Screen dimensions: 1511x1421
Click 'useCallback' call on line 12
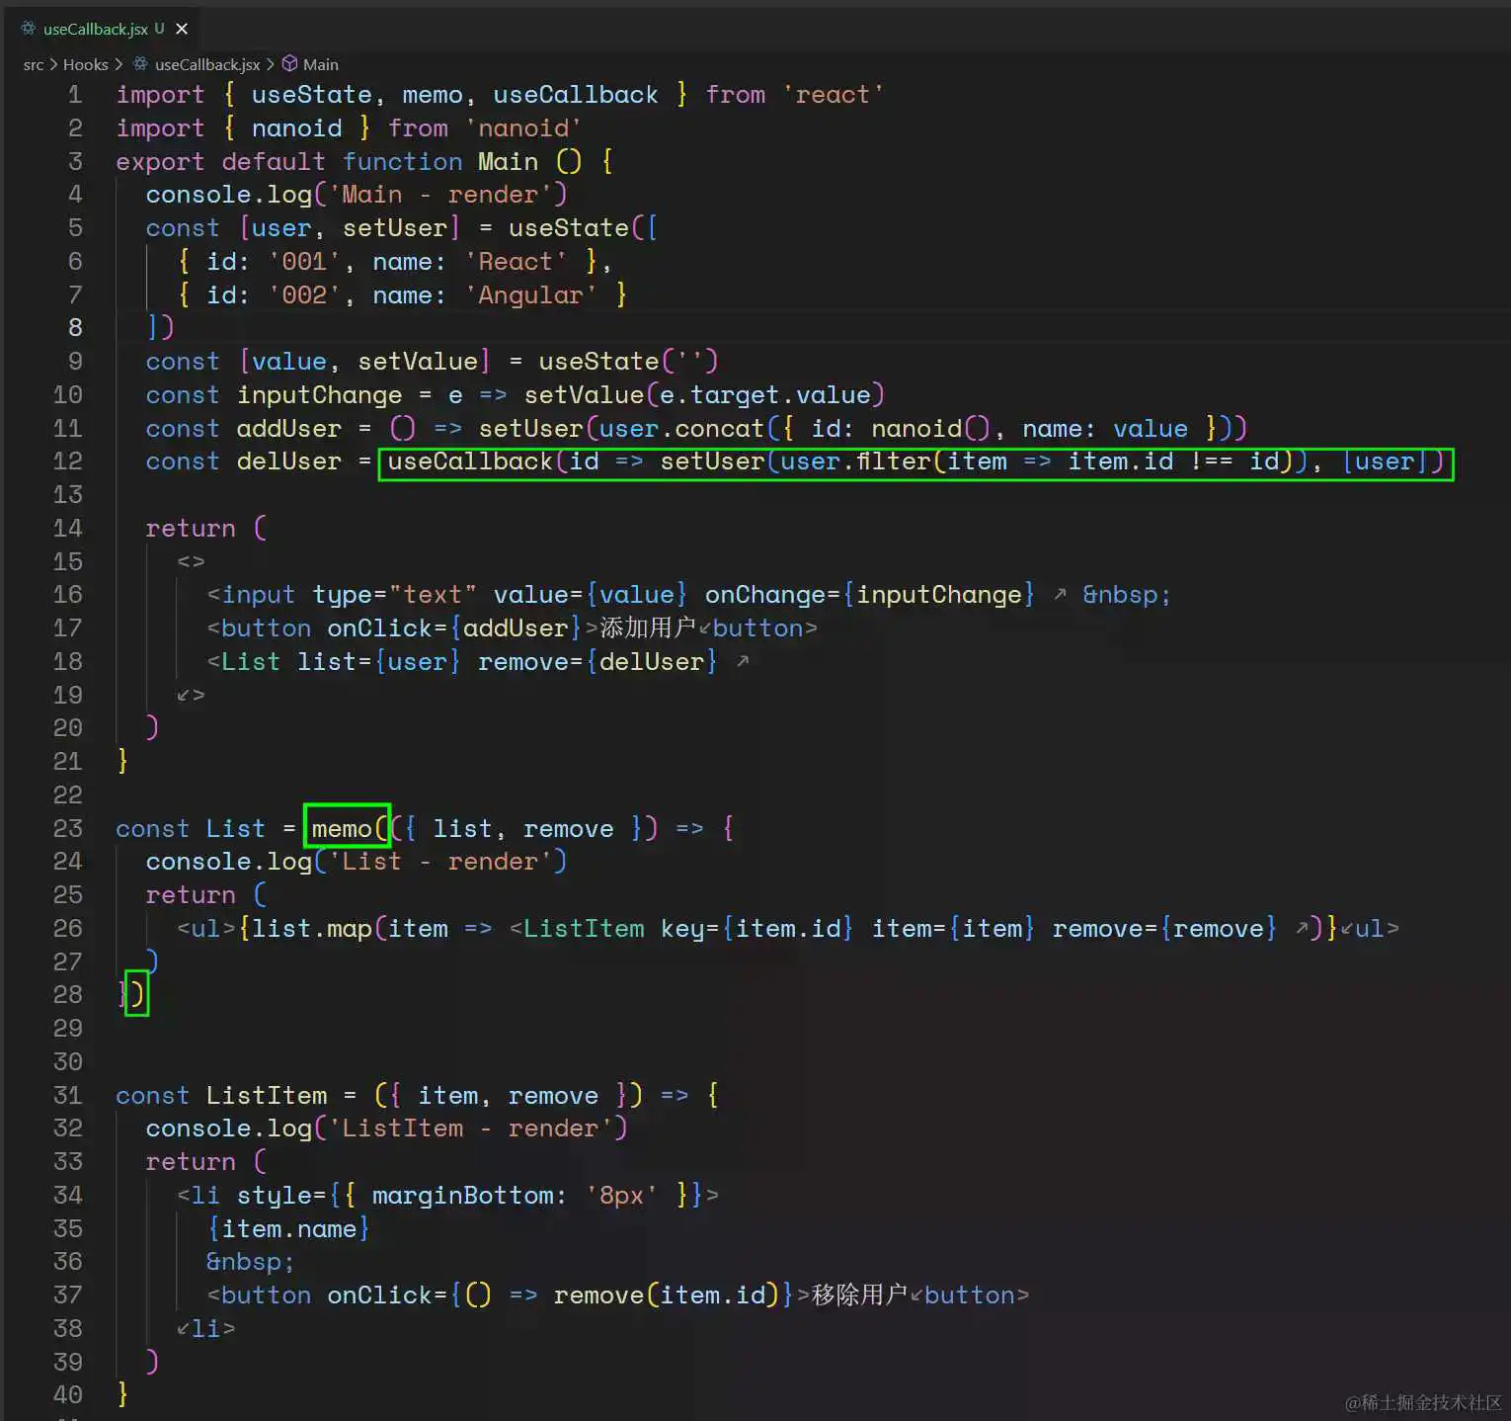pos(470,461)
